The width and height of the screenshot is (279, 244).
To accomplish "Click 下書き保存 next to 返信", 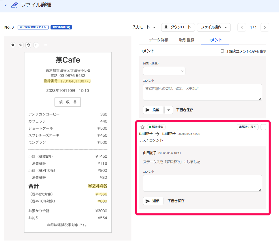I will point(176,201).
